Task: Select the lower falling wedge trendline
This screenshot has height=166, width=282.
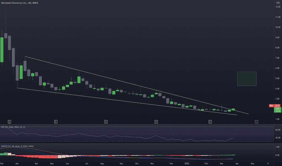Action: [127, 102]
